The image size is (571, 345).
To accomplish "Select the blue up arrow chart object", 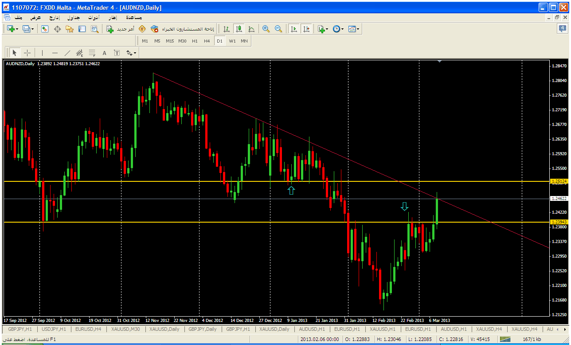I will [x=291, y=190].
